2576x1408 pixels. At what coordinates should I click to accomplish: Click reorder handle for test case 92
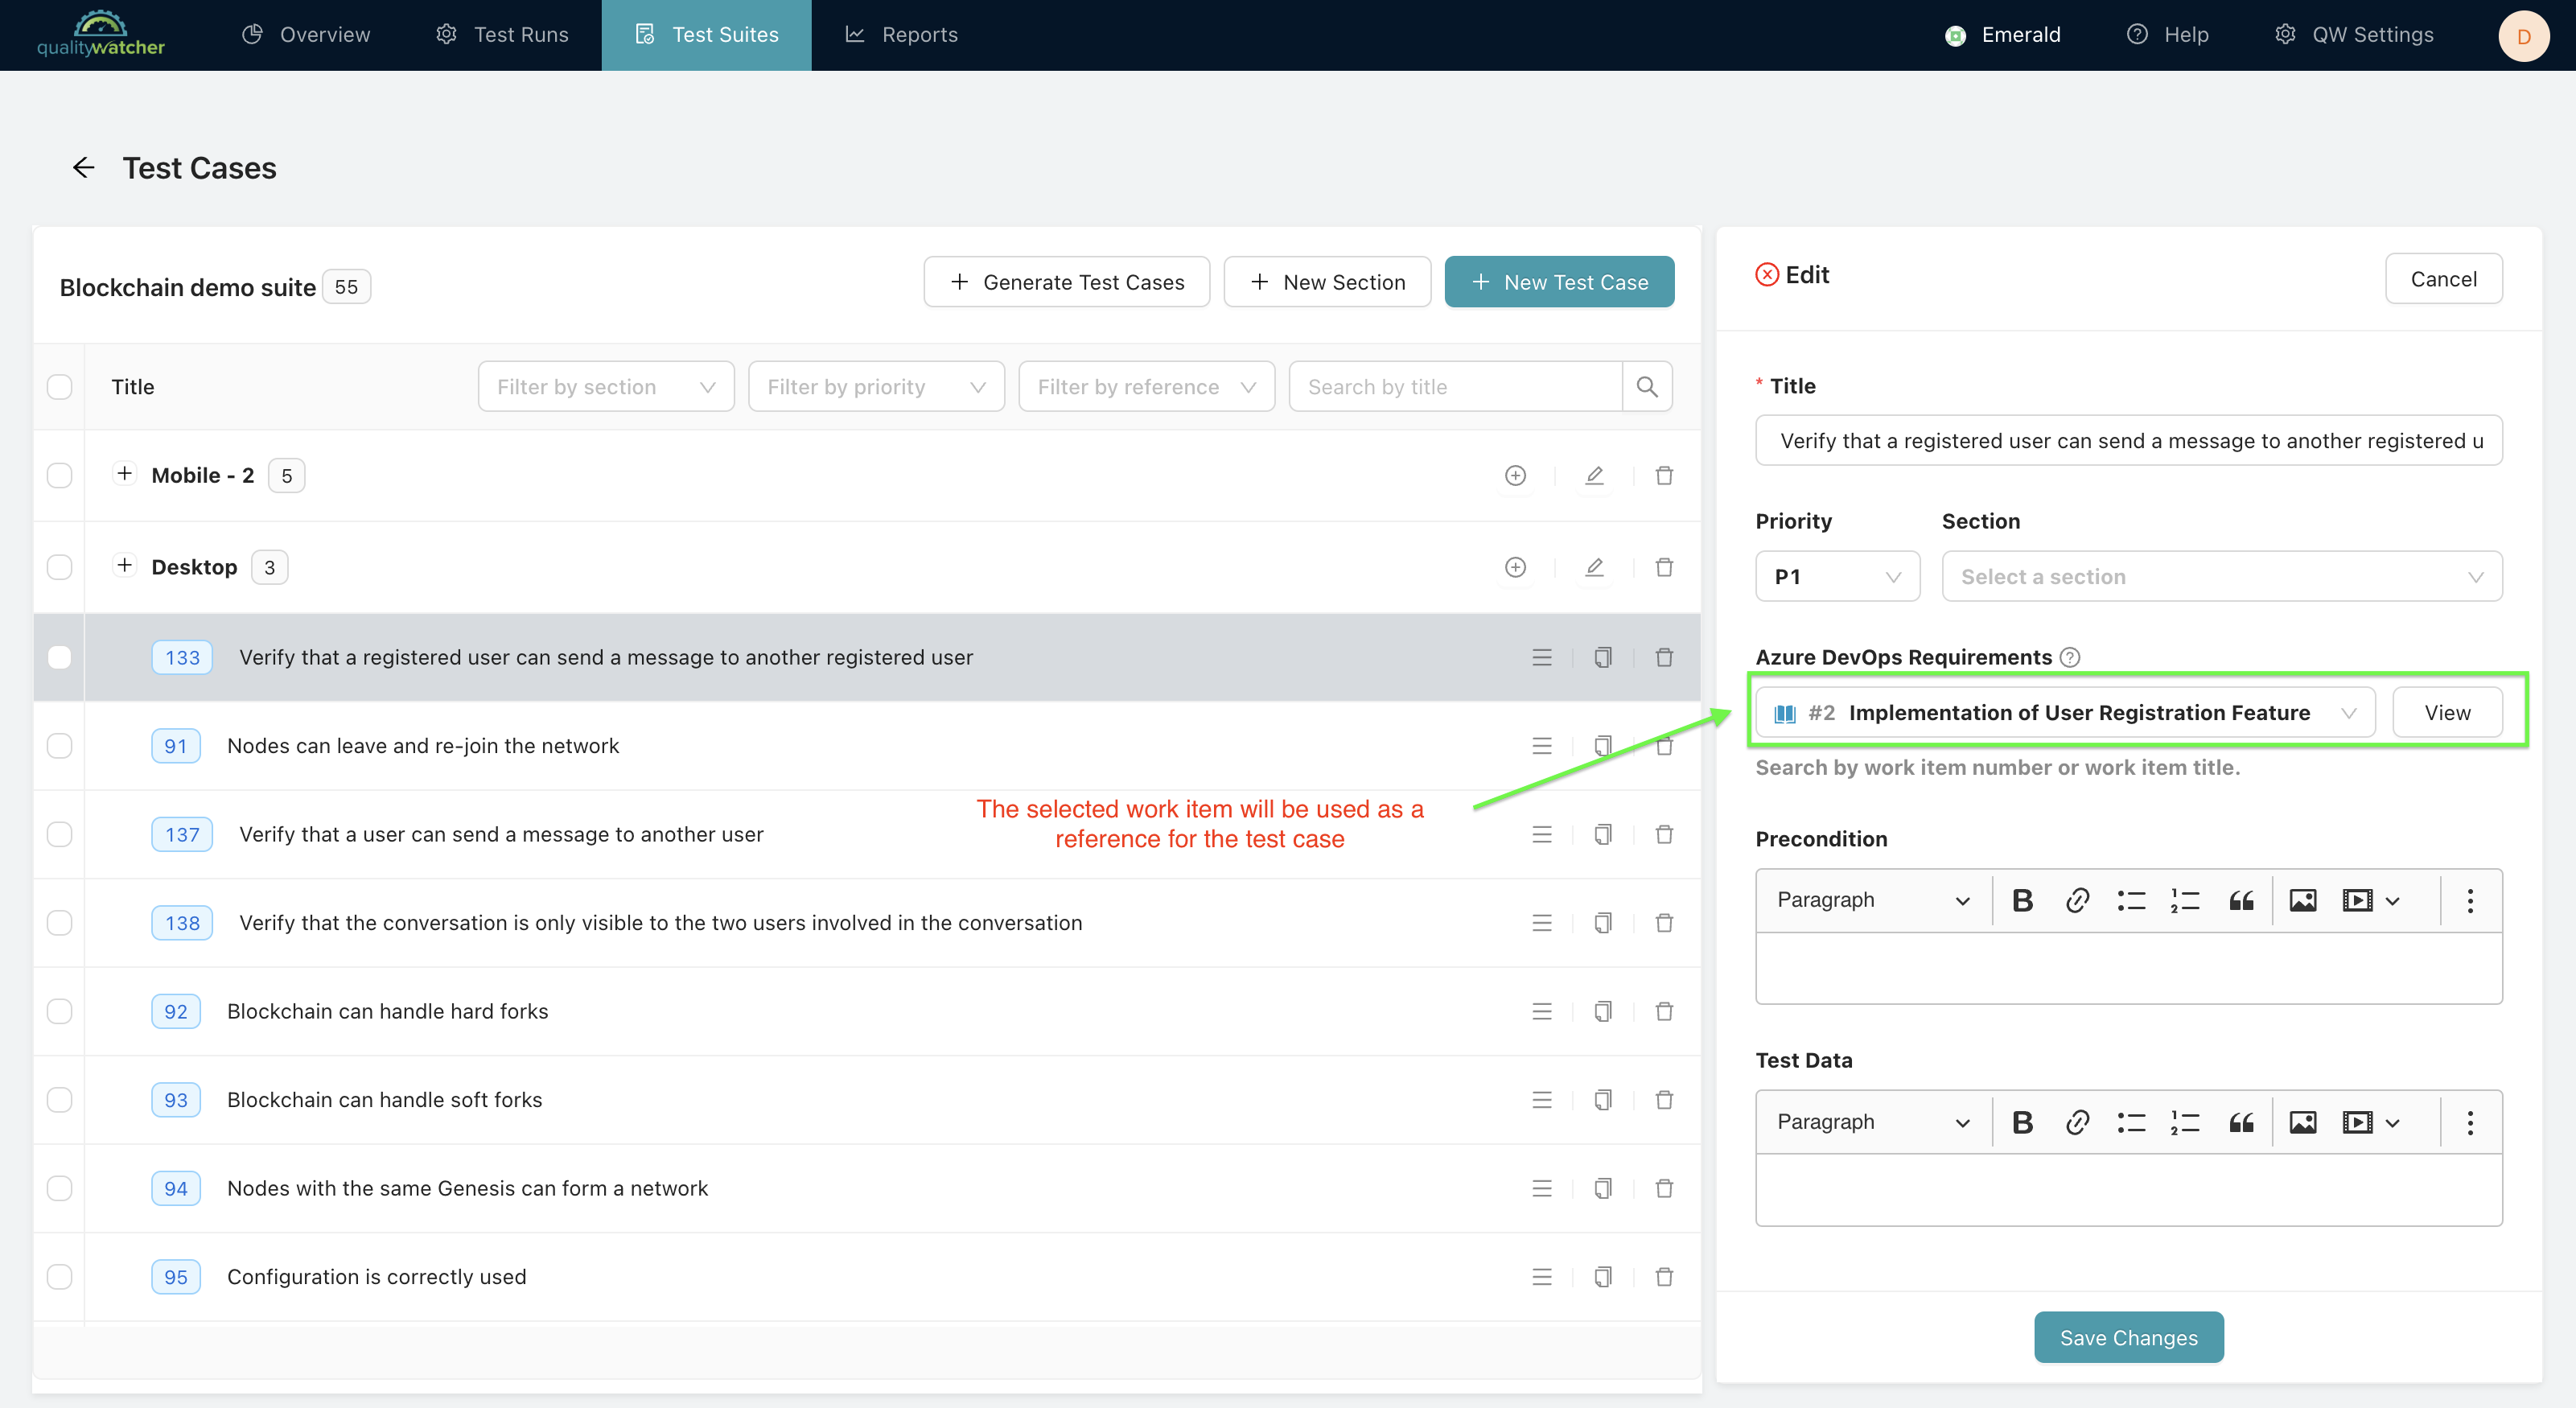point(1542,1011)
